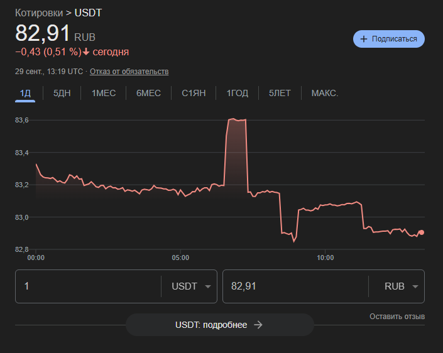Viewport: 443px width, 353px height.
Task: Open the Отказ от обязательств disclaimer link
Action: point(129,72)
